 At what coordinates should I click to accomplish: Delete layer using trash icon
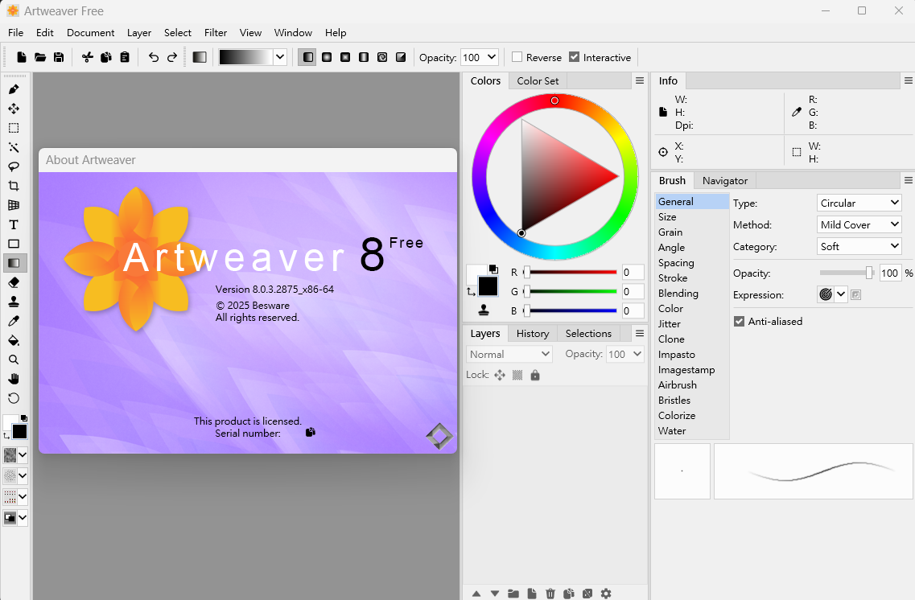pyautogui.click(x=550, y=594)
